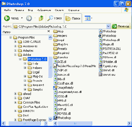
Task: Select the TypeLibrary file icon
Action: click(x=100, y=66)
